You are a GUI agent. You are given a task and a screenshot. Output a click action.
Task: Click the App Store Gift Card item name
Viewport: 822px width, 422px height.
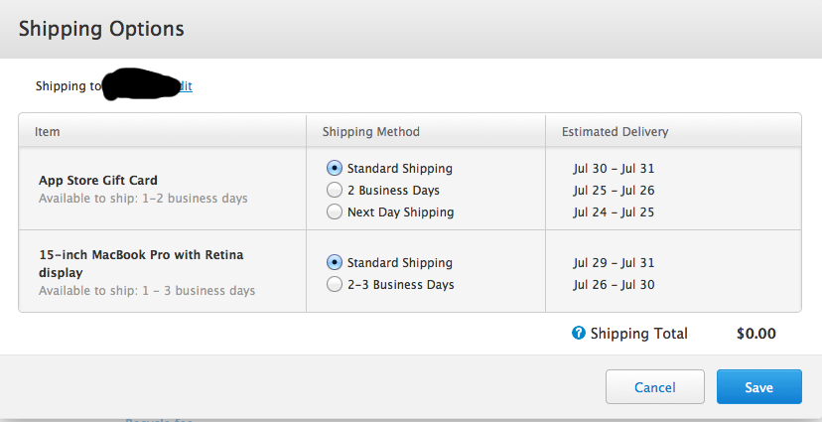point(98,181)
